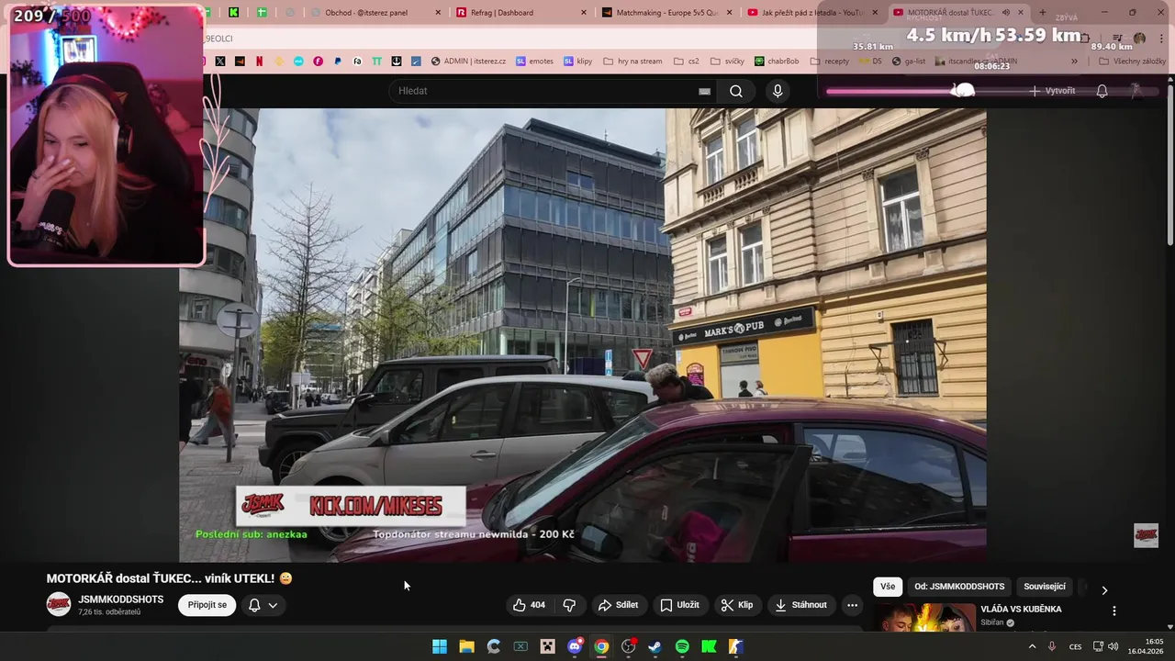This screenshot has height=661, width=1175.
Task: Close the MOTORKÁŘ dostal ŤUKEC tab
Action: pos(1021,13)
